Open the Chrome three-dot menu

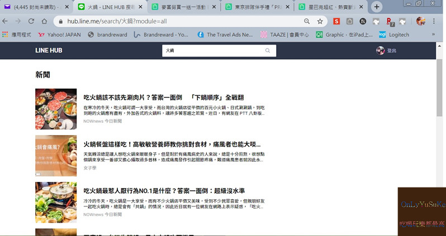click(x=434, y=21)
